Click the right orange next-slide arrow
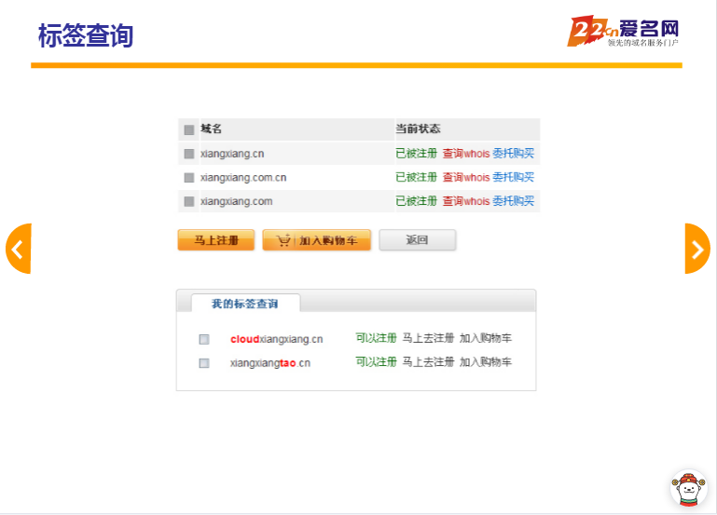717x515 pixels. (696, 249)
